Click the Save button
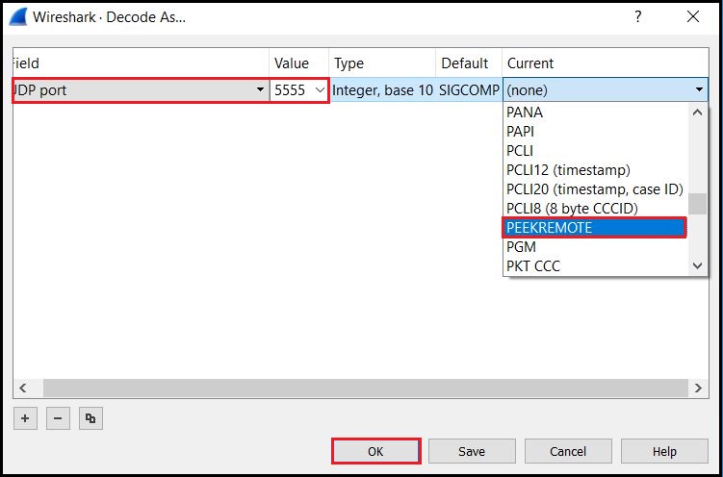Viewport: 723px width, 477px height. (x=472, y=451)
